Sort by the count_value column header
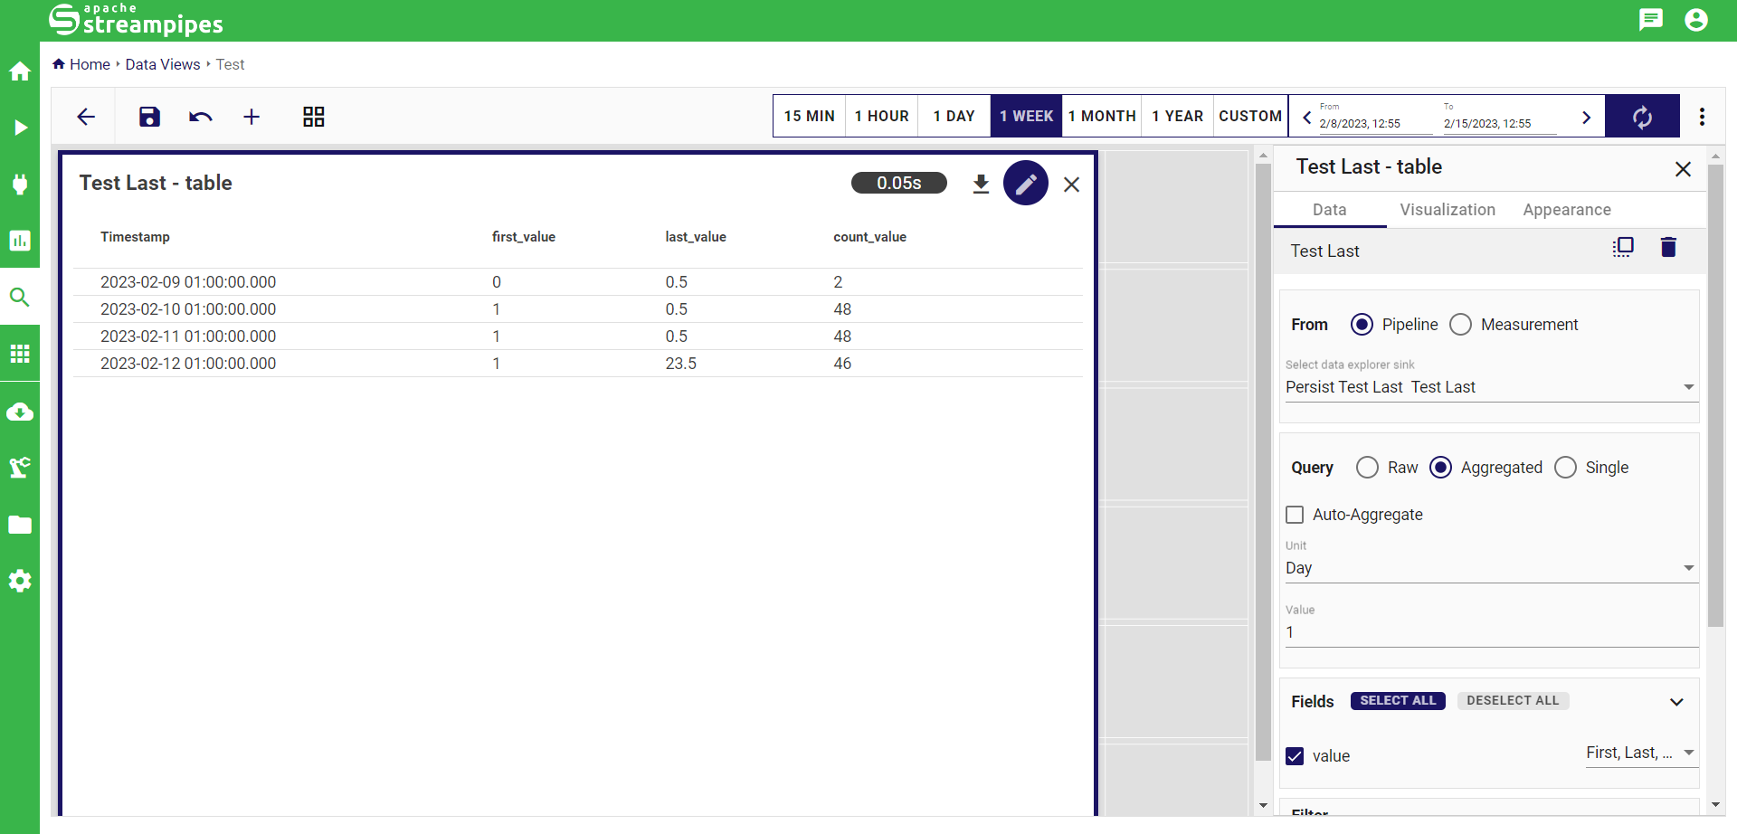The height and width of the screenshot is (834, 1737). pyautogui.click(x=869, y=237)
